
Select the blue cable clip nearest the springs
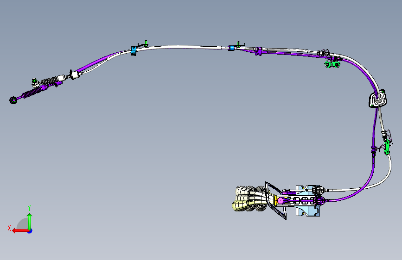[x=134, y=50]
